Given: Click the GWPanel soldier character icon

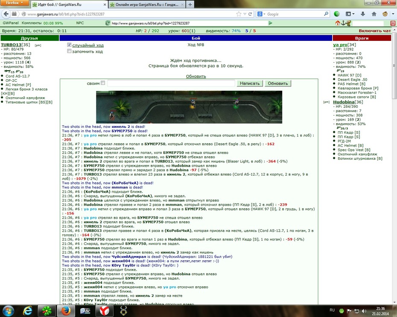Looking at the screenshot, I should (x=348, y=23).
